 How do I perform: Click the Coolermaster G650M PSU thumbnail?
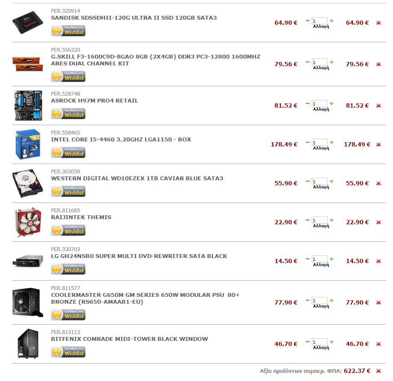point(27,302)
